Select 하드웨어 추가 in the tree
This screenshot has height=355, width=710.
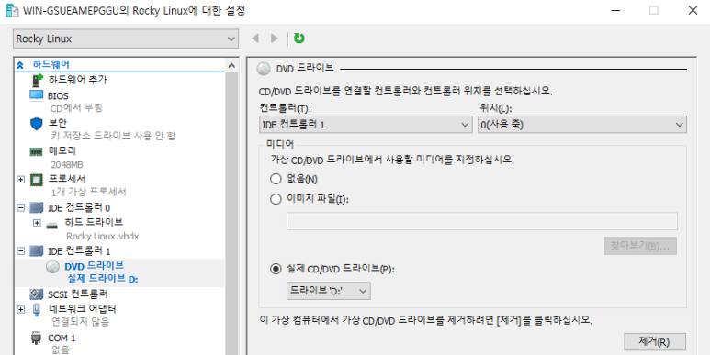coord(77,80)
